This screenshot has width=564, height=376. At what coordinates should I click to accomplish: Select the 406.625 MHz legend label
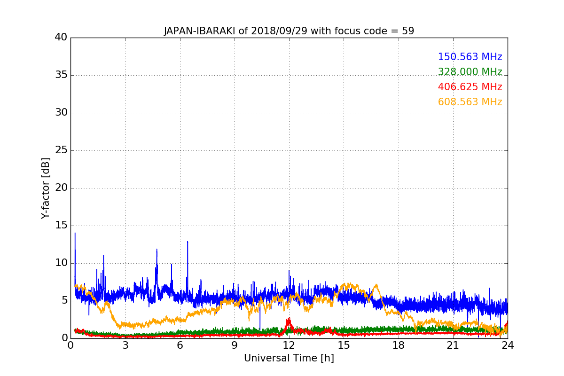point(470,87)
